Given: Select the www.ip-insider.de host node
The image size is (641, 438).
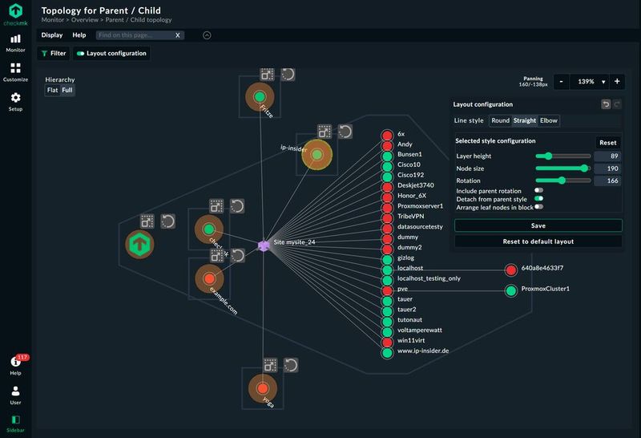Looking at the screenshot, I should 387,353.
